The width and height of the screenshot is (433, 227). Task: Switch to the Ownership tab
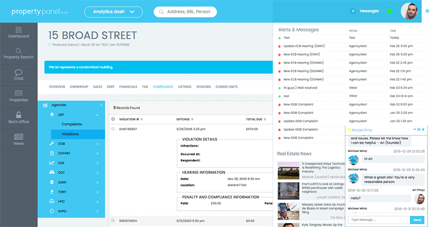pos(79,86)
